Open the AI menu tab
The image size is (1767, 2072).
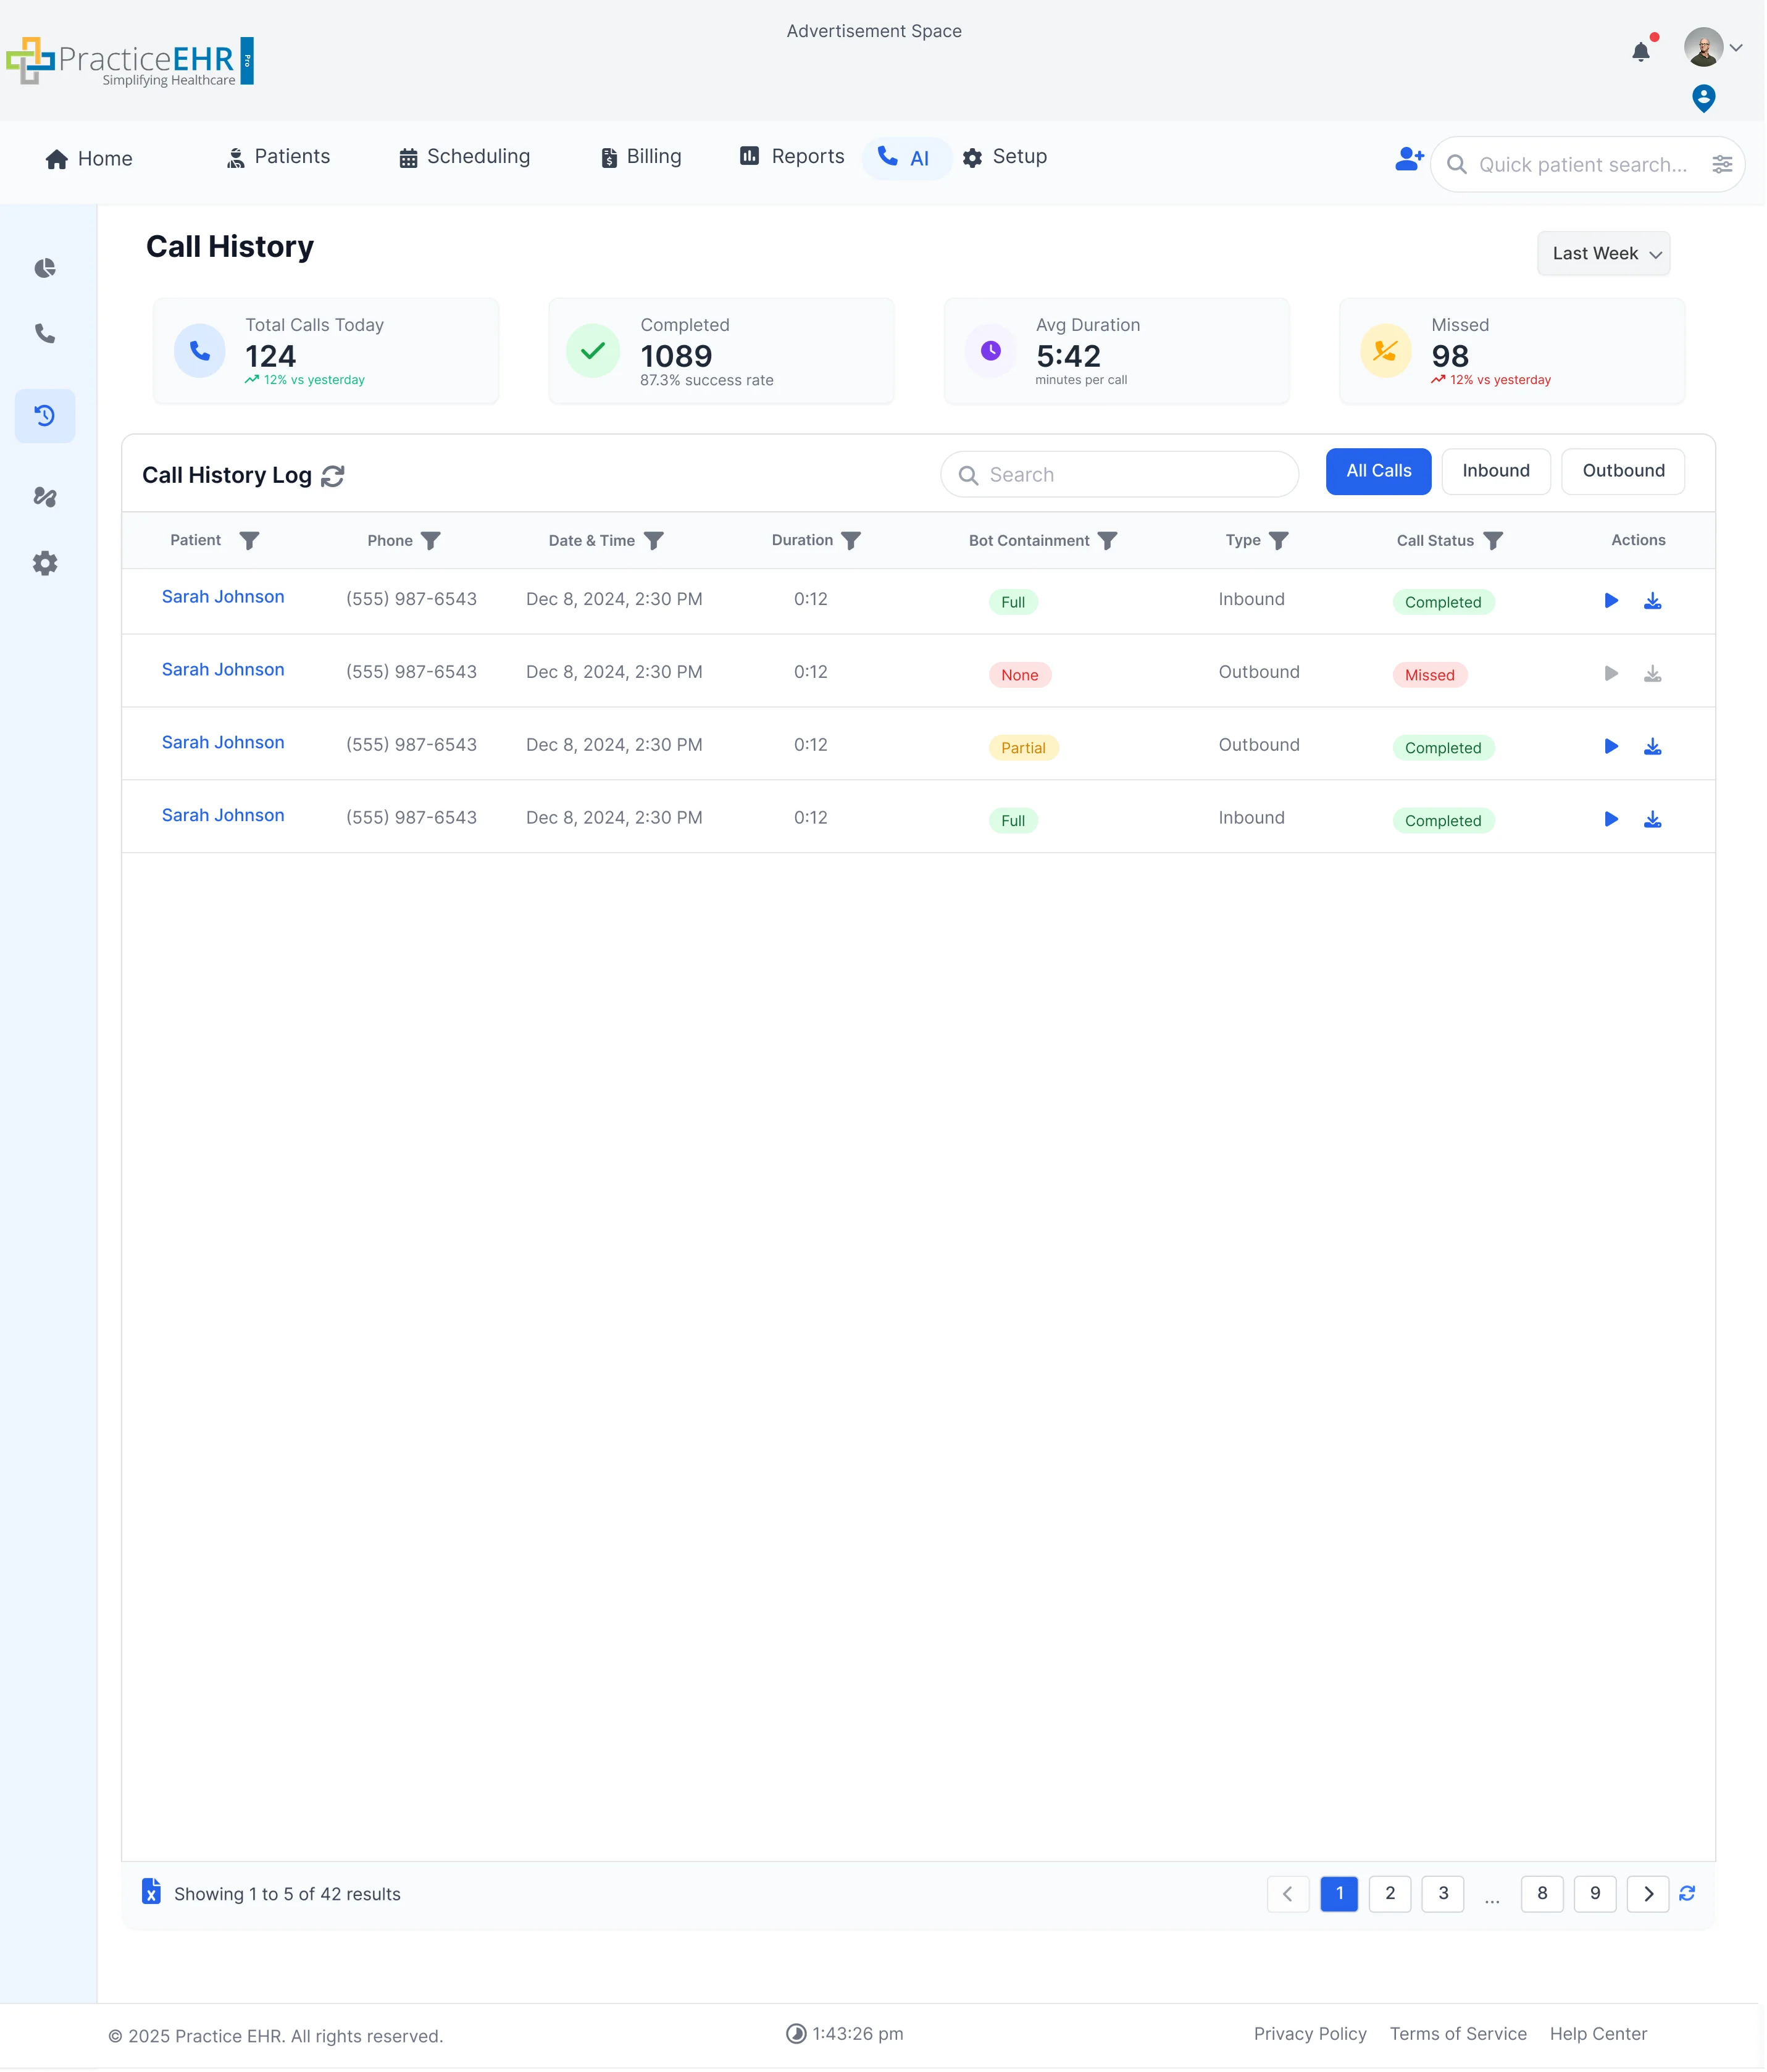click(905, 157)
